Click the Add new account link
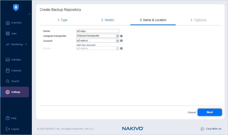228x135 pixels. [86, 45]
